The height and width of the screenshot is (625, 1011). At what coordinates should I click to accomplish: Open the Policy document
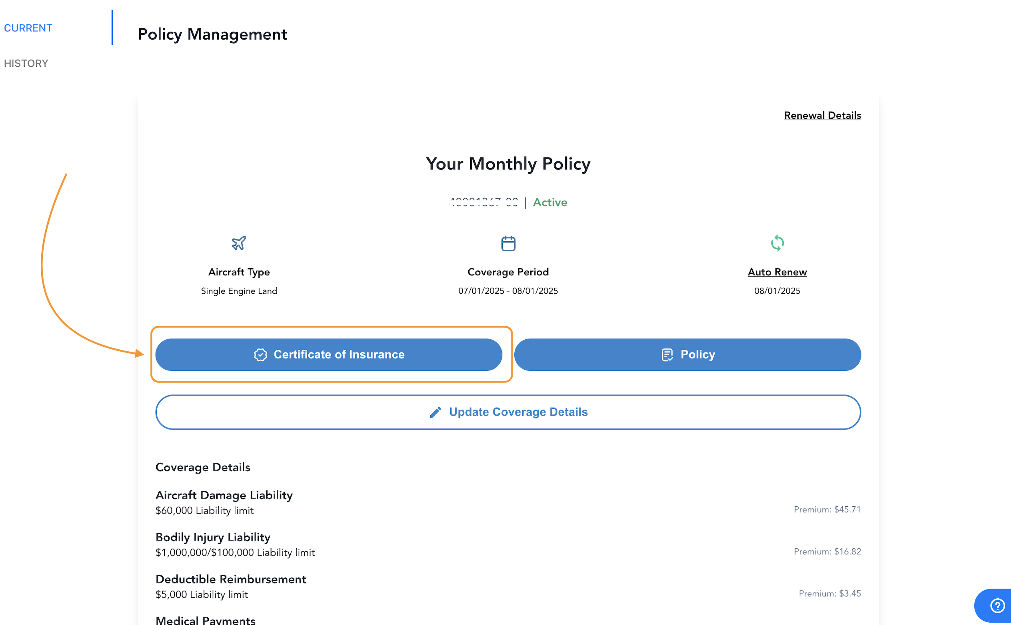pyautogui.click(x=687, y=354)
